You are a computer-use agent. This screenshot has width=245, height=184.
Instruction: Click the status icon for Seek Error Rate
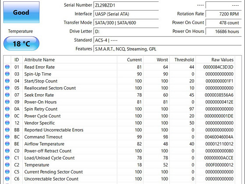[7, 95]
